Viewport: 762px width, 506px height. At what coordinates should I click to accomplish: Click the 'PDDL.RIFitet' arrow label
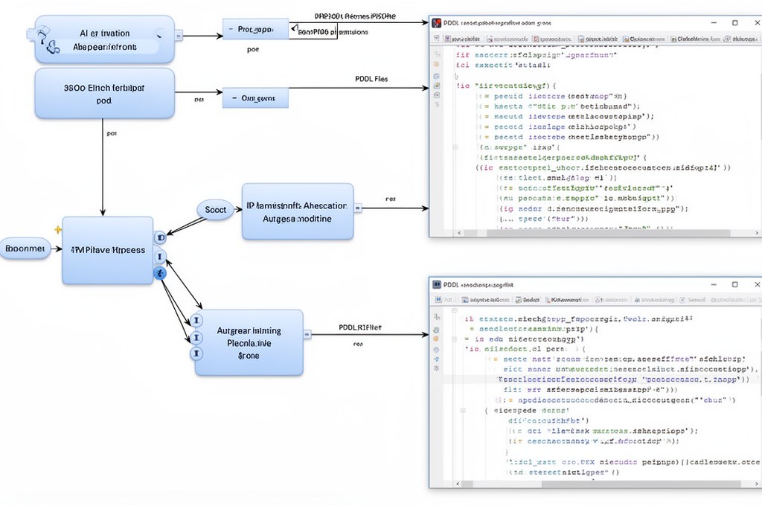359,327
